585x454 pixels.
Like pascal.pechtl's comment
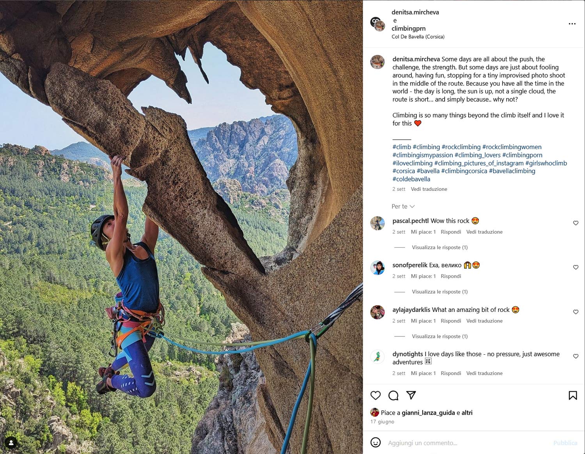point(576,223)
